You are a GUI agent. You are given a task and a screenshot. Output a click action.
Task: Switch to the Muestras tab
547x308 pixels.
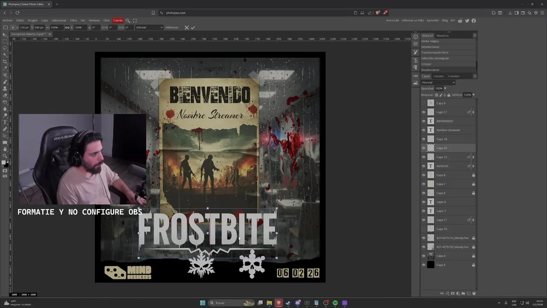tap(443, 36)
